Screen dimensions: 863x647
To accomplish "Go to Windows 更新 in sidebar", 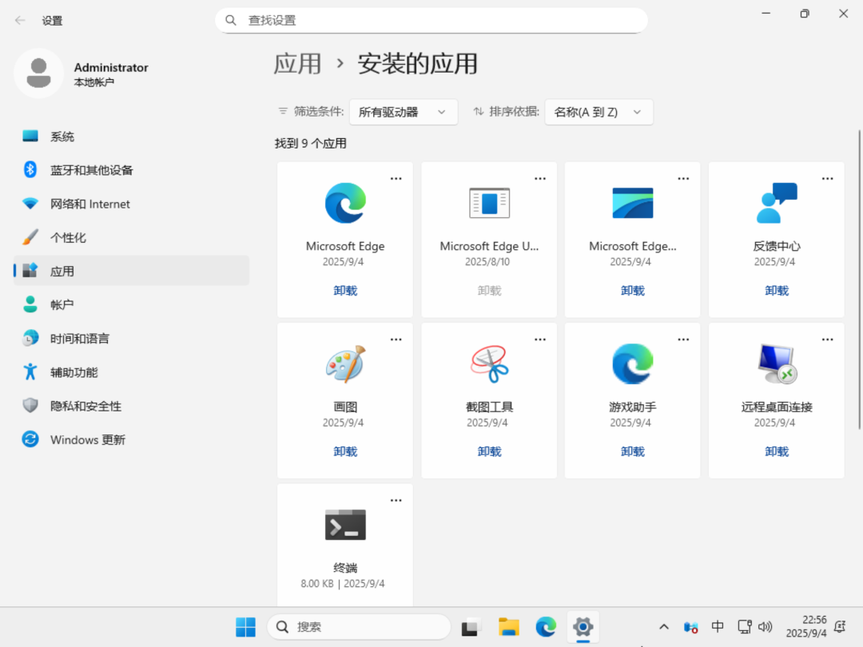I will tap(87, 440).
